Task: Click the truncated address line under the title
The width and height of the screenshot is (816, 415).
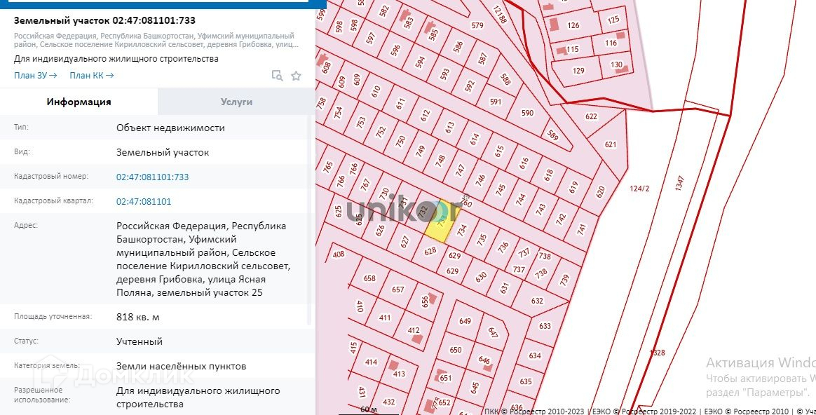Action: (x=156, y=40)
